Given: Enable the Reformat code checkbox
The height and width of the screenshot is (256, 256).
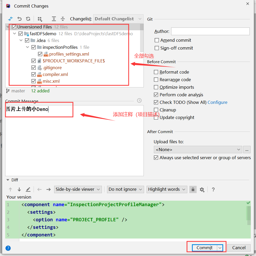Looking at the screenshot, I should pyautogui.click(x=156, y=72).
